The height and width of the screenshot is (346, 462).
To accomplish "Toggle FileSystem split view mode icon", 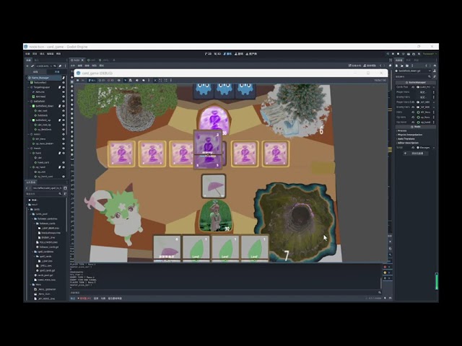I will tap(66, 188).
